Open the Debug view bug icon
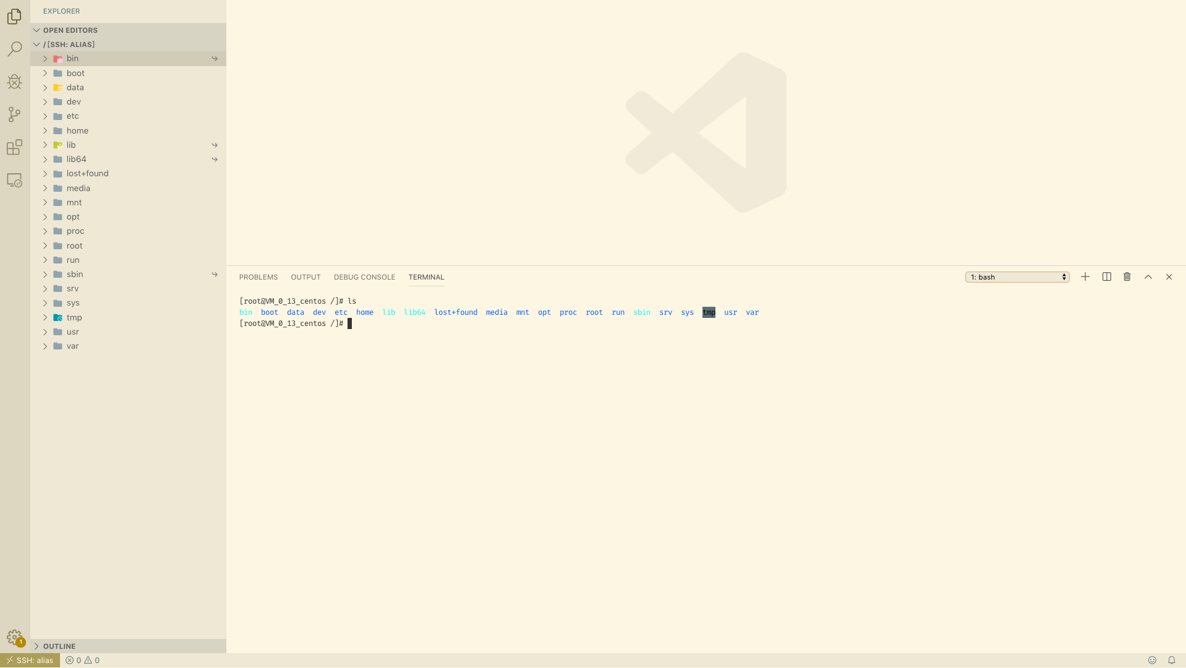This screenshot has height=668, width=1186. 14,82
